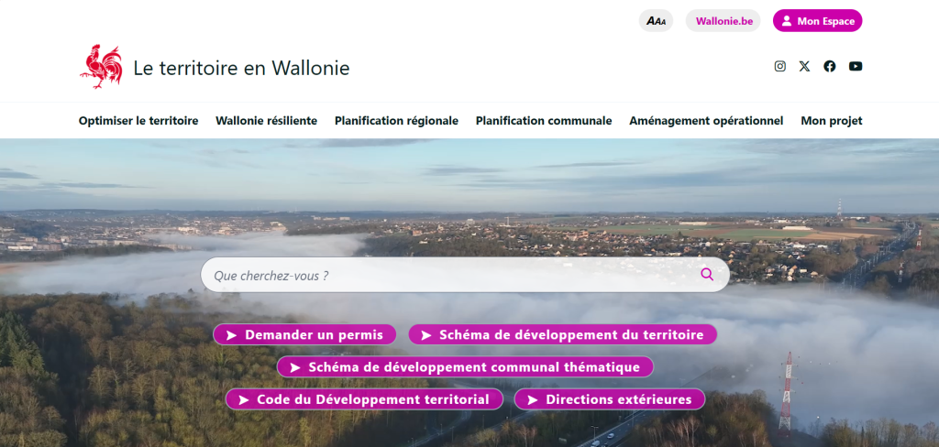Click the red Wallonie rooster logo
Image resolution: width=939 pixels, height=447 pixels.
[x=101, y=67]
